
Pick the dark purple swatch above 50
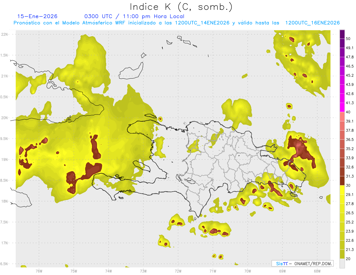[x=342, y=34]
